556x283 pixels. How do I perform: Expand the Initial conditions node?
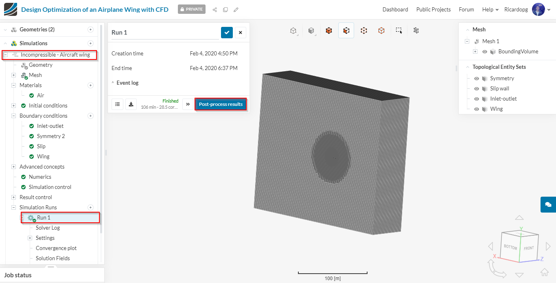coord(13,105)
